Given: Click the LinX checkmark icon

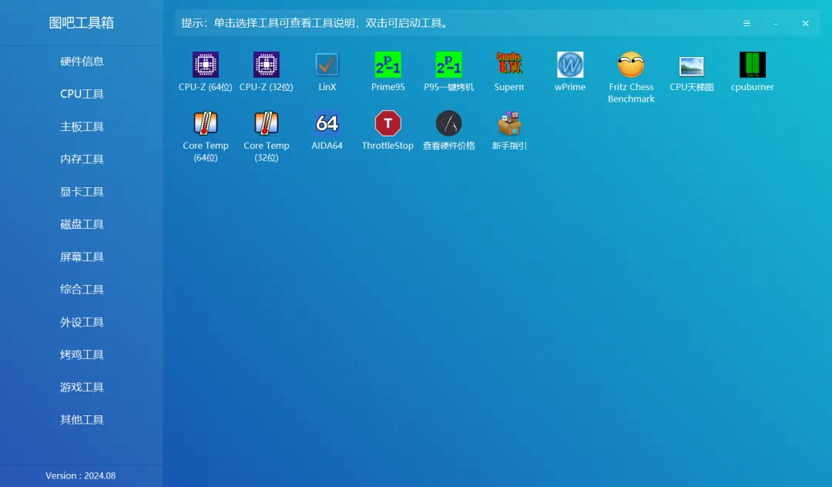Looking at the screenshot, I should (327, 65).
